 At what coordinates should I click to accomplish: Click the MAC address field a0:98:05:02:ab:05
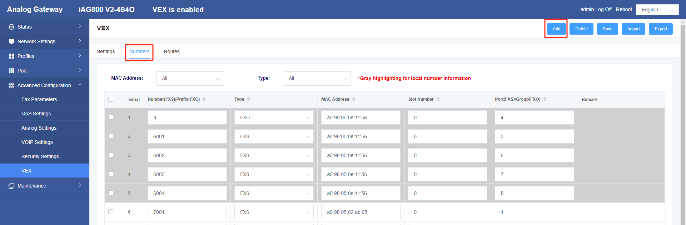[361, 212]
